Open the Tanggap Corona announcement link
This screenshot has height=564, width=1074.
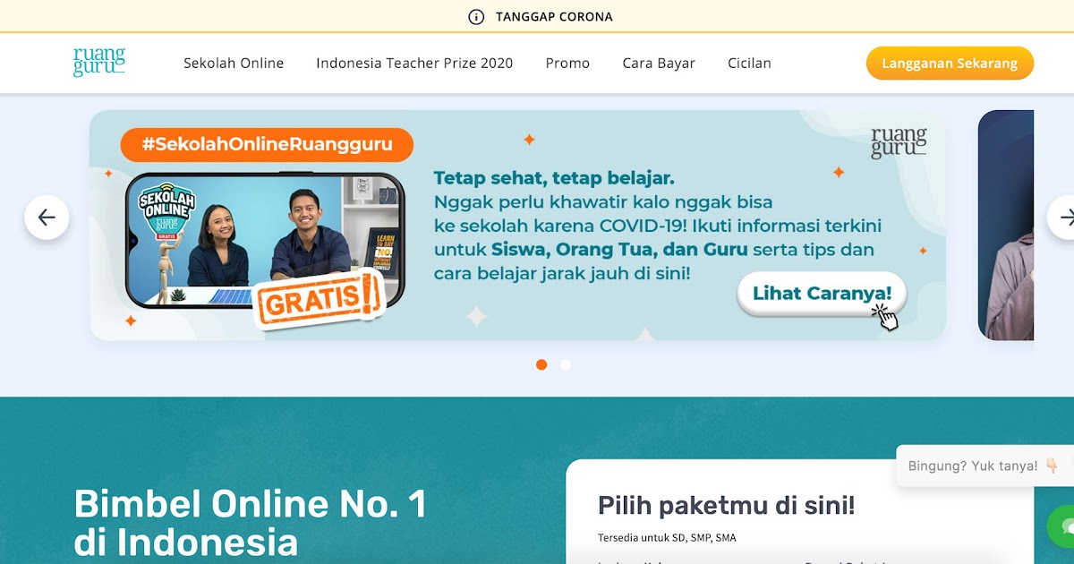554,17
